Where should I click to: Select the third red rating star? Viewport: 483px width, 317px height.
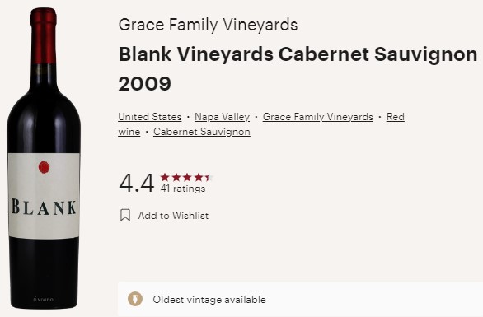point(187,177)
